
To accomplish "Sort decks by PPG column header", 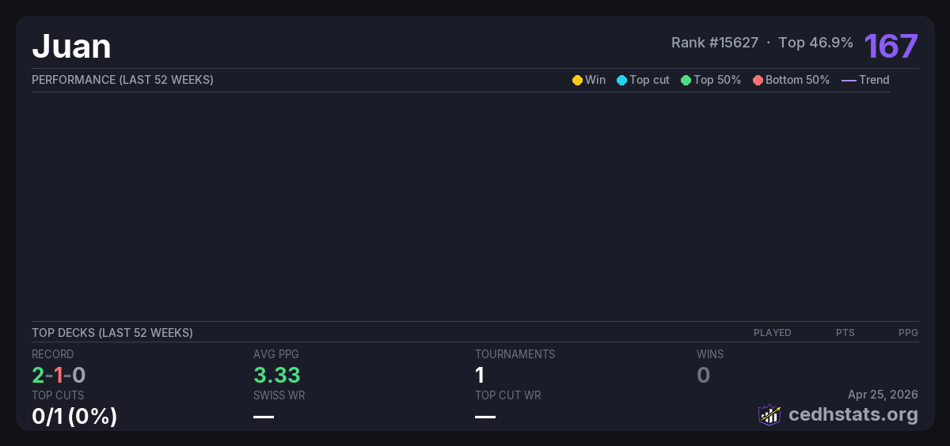I will click(x=908, y=333).
